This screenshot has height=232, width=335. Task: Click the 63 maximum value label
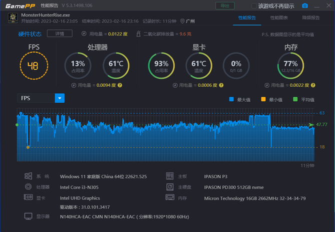click(322, 113)
